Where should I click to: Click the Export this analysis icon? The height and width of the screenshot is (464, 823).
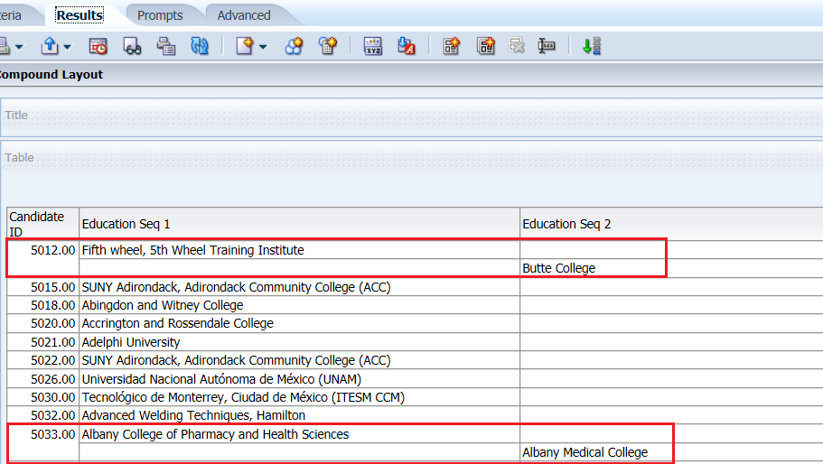(50, 46)
